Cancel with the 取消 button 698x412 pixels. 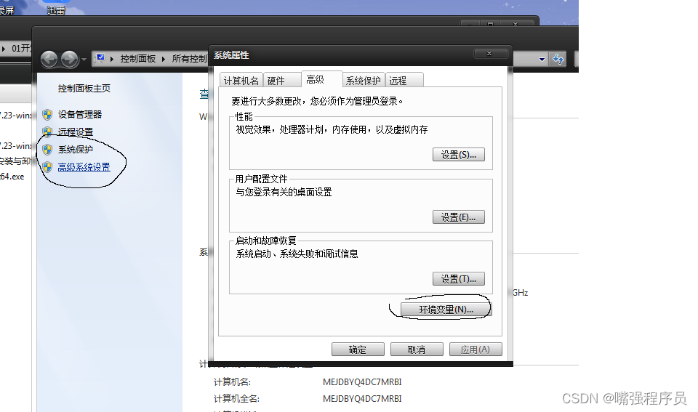click(417, 350)
